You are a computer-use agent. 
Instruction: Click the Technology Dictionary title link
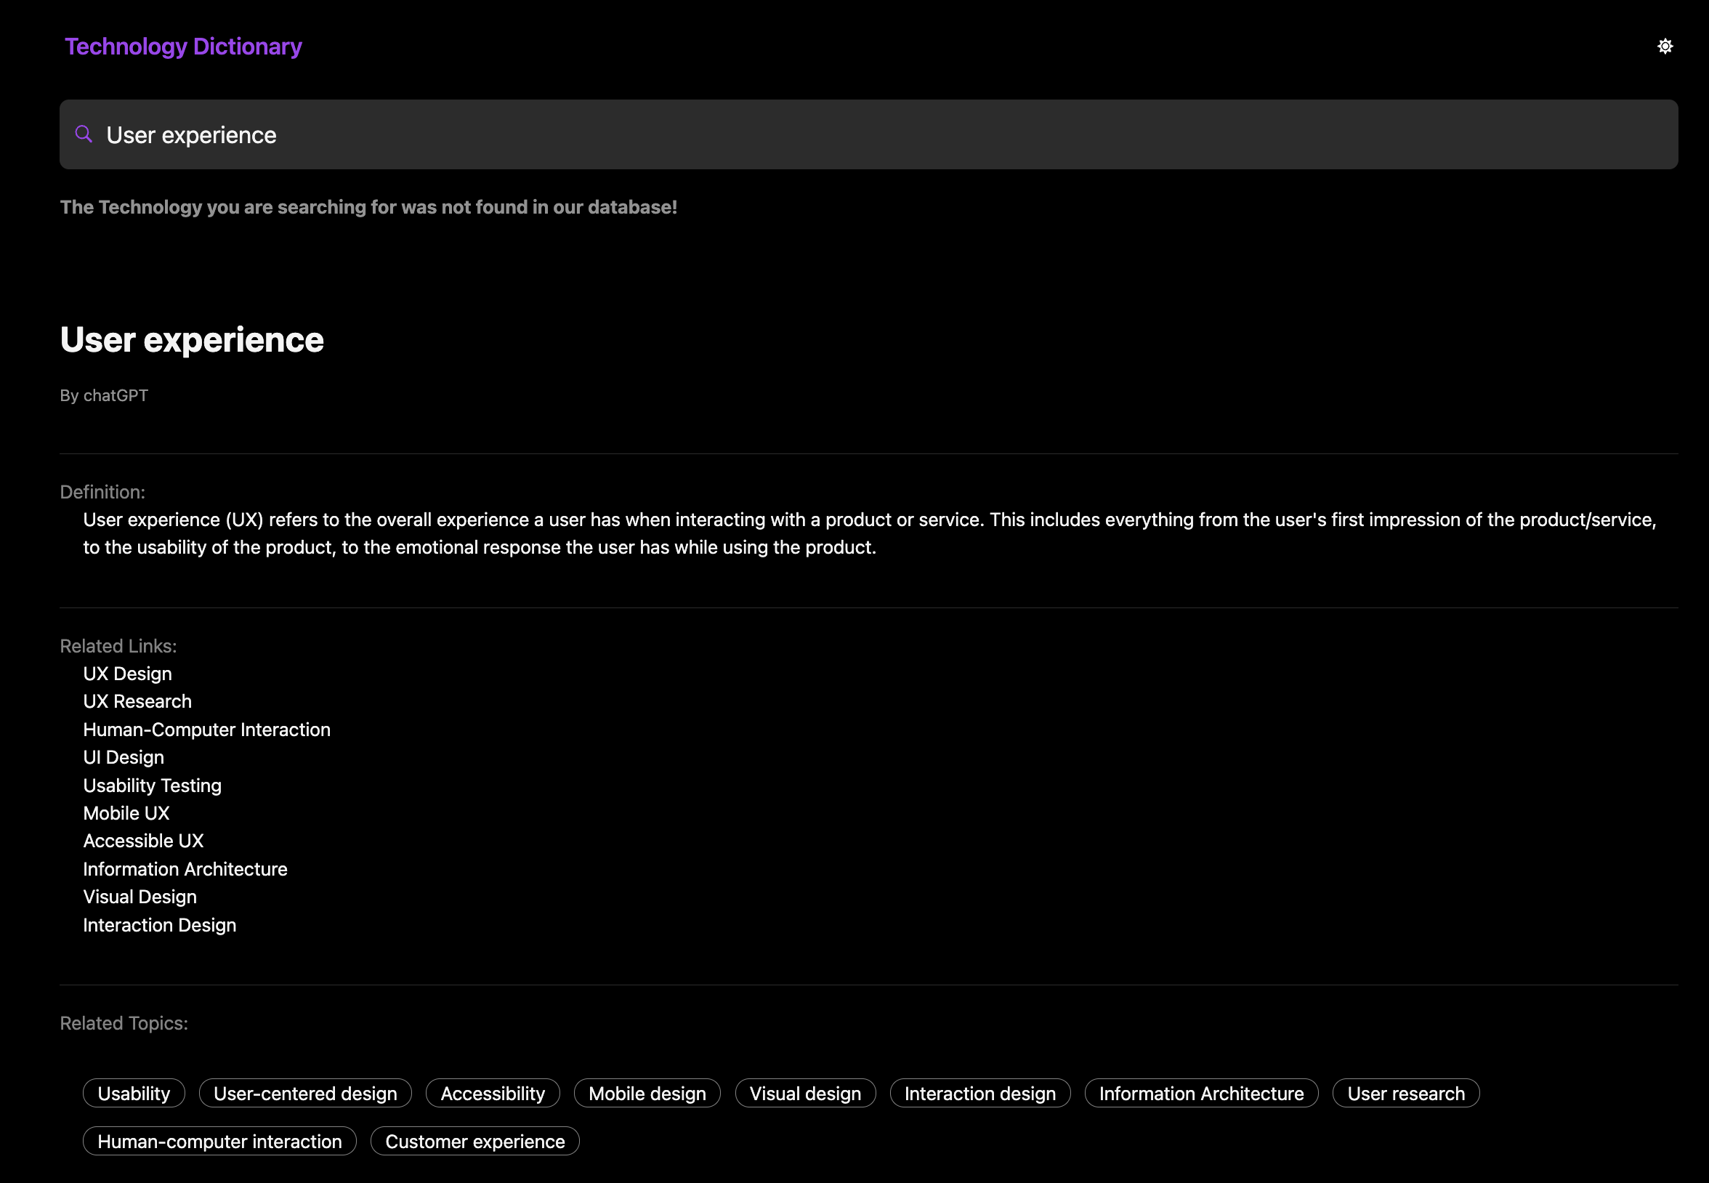click(x=183, y=47)
